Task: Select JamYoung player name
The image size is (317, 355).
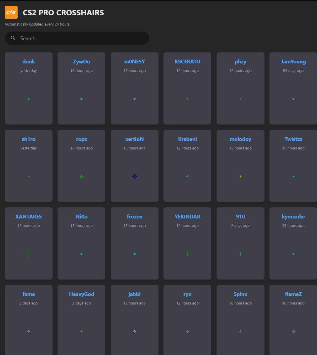Action: click(x=293, y=62)
